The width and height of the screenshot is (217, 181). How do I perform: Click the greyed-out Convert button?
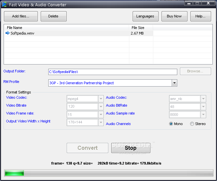point(87,148)
